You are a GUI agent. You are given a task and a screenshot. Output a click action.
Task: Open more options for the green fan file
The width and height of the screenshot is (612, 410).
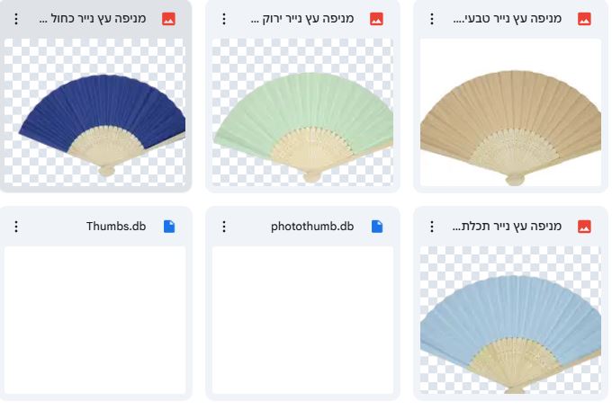click(224, 19)
